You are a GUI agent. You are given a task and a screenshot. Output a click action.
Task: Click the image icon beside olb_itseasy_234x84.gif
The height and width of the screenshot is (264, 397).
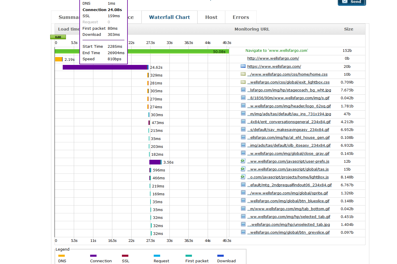[x=243, y=145]
